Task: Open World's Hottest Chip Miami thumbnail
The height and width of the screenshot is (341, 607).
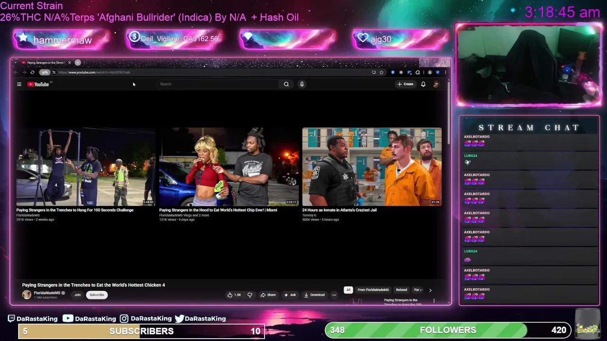Action: (229, 167)
